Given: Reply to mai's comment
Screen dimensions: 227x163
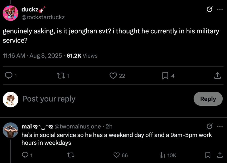Looking at the screenshot, I should (25, 155).
